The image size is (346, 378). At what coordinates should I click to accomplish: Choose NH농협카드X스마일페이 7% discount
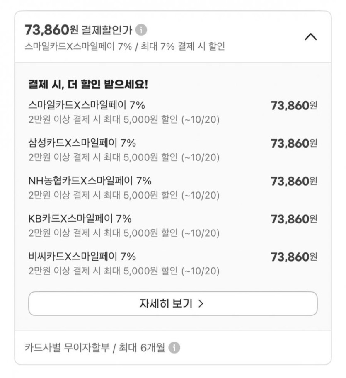(90, 181)
